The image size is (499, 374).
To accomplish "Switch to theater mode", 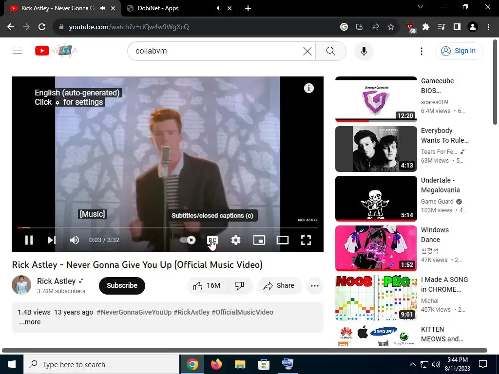I will pyautogui.click(x=283, y=240).
